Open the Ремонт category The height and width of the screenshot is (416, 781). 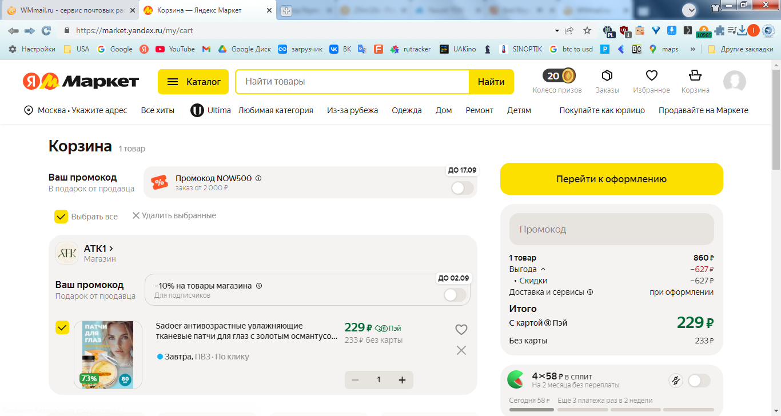[479, 110]
